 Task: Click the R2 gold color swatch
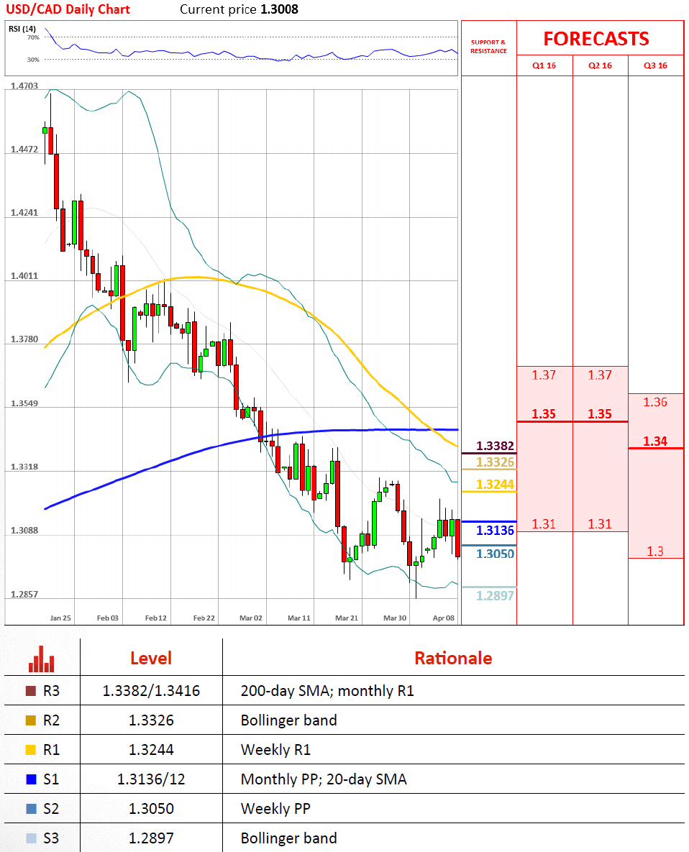click(x=31, y=720)
